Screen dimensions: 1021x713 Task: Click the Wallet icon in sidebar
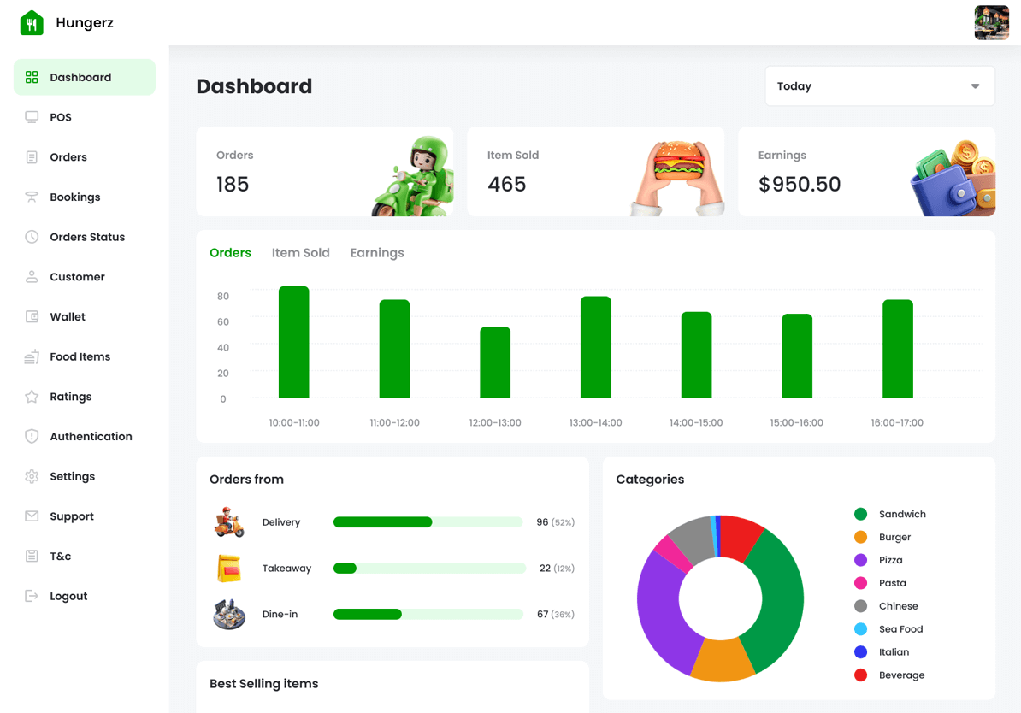click(32, 317)
